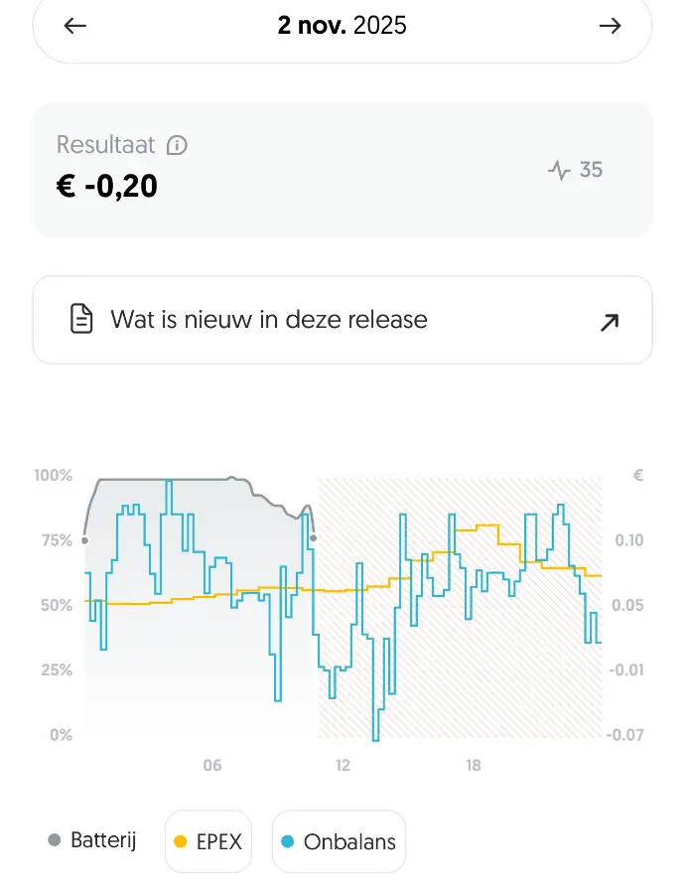Open the Resultaat info tooltip

[x=177, y=144]
